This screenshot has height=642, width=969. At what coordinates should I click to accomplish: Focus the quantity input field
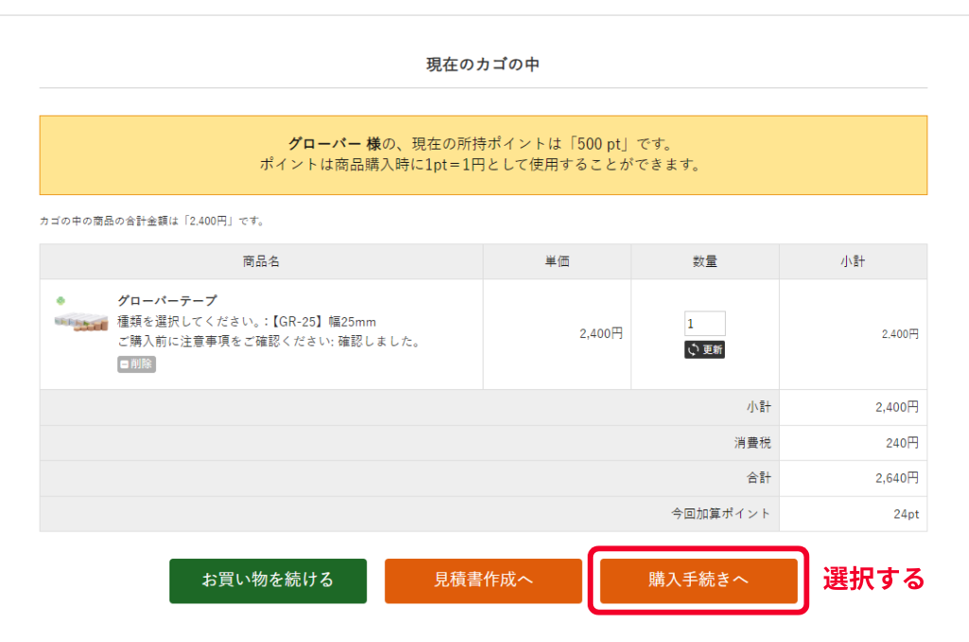pyautogui.click(x=704, y=324)
